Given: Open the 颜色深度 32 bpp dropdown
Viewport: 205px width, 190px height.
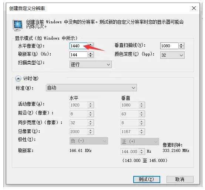Looking at the screenshot, I should [172, 55].
